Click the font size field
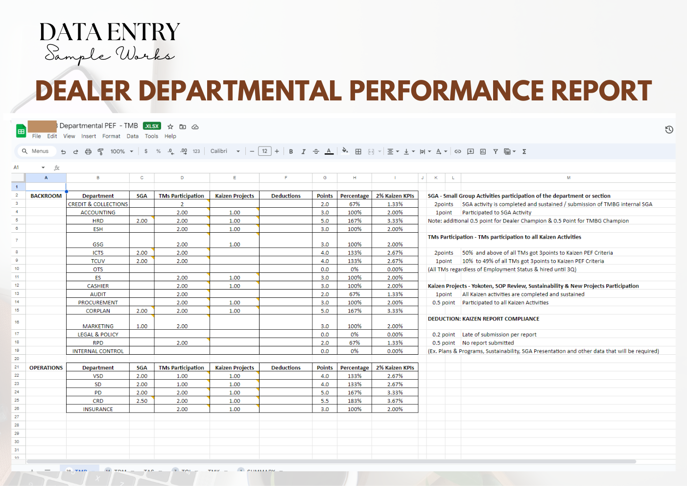The width and height of the screenshot is (687, 486). click(264, 151)
